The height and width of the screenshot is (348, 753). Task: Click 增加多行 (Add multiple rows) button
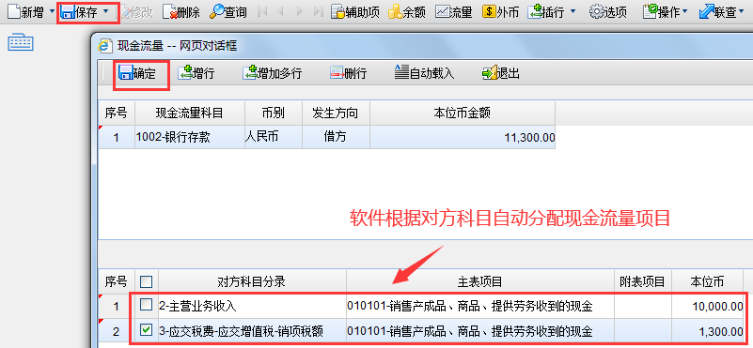[x=273, y=73]
